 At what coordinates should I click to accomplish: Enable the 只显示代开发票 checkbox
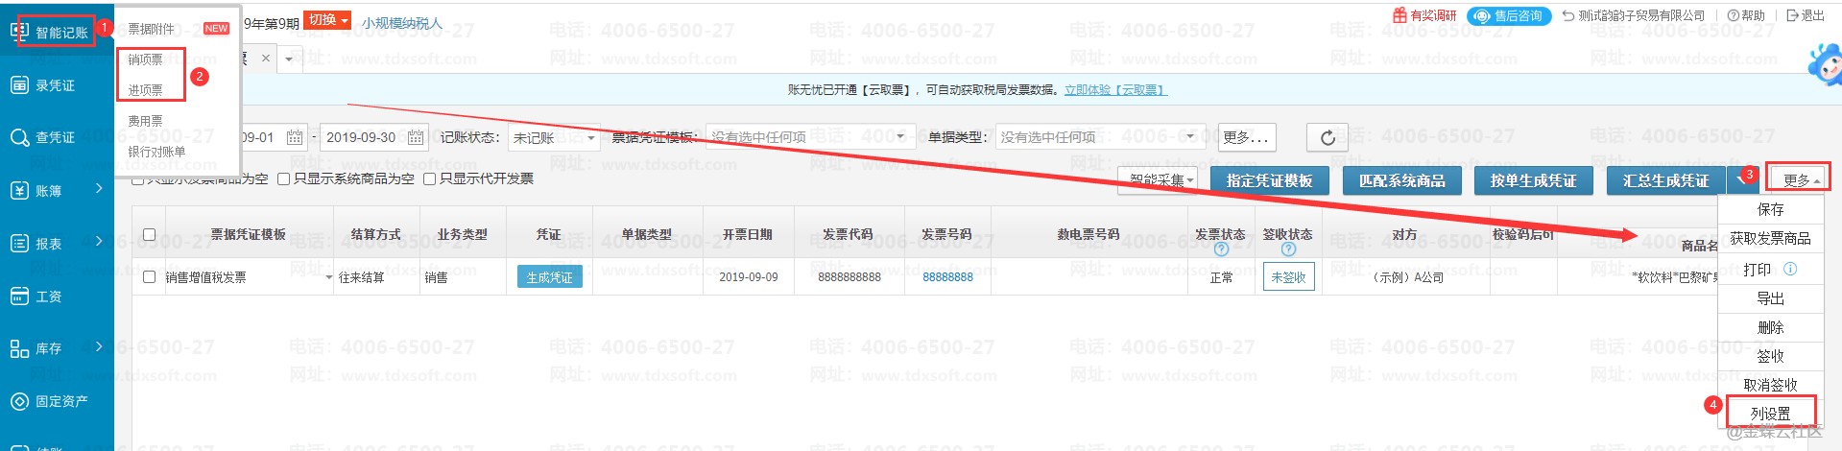click(x=430, y=179)
